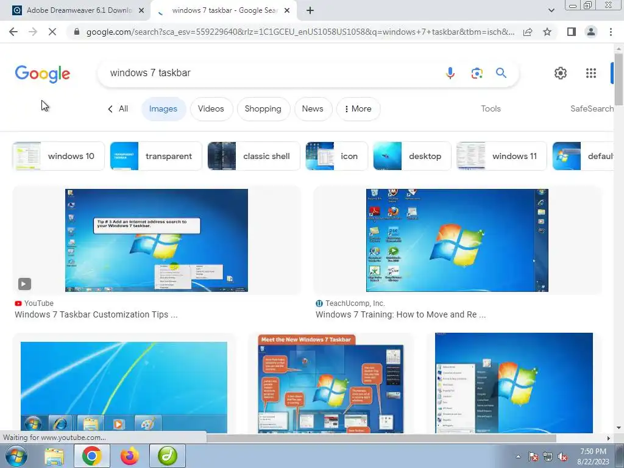
Task: Bookmark this page with the star
Action: 547,32
